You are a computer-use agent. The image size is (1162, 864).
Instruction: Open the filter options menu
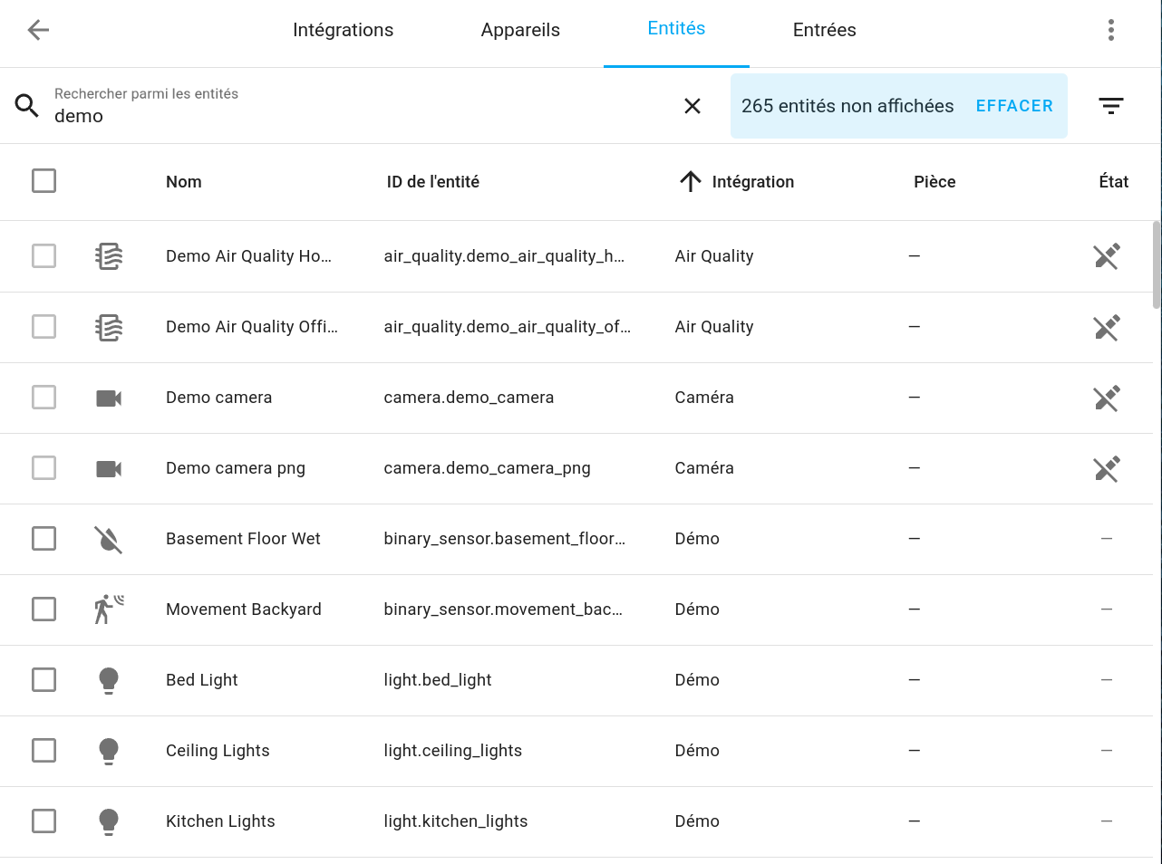(x=1110, y=106)
